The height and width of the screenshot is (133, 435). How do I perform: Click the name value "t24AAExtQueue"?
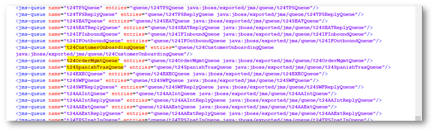click(86, 107)
